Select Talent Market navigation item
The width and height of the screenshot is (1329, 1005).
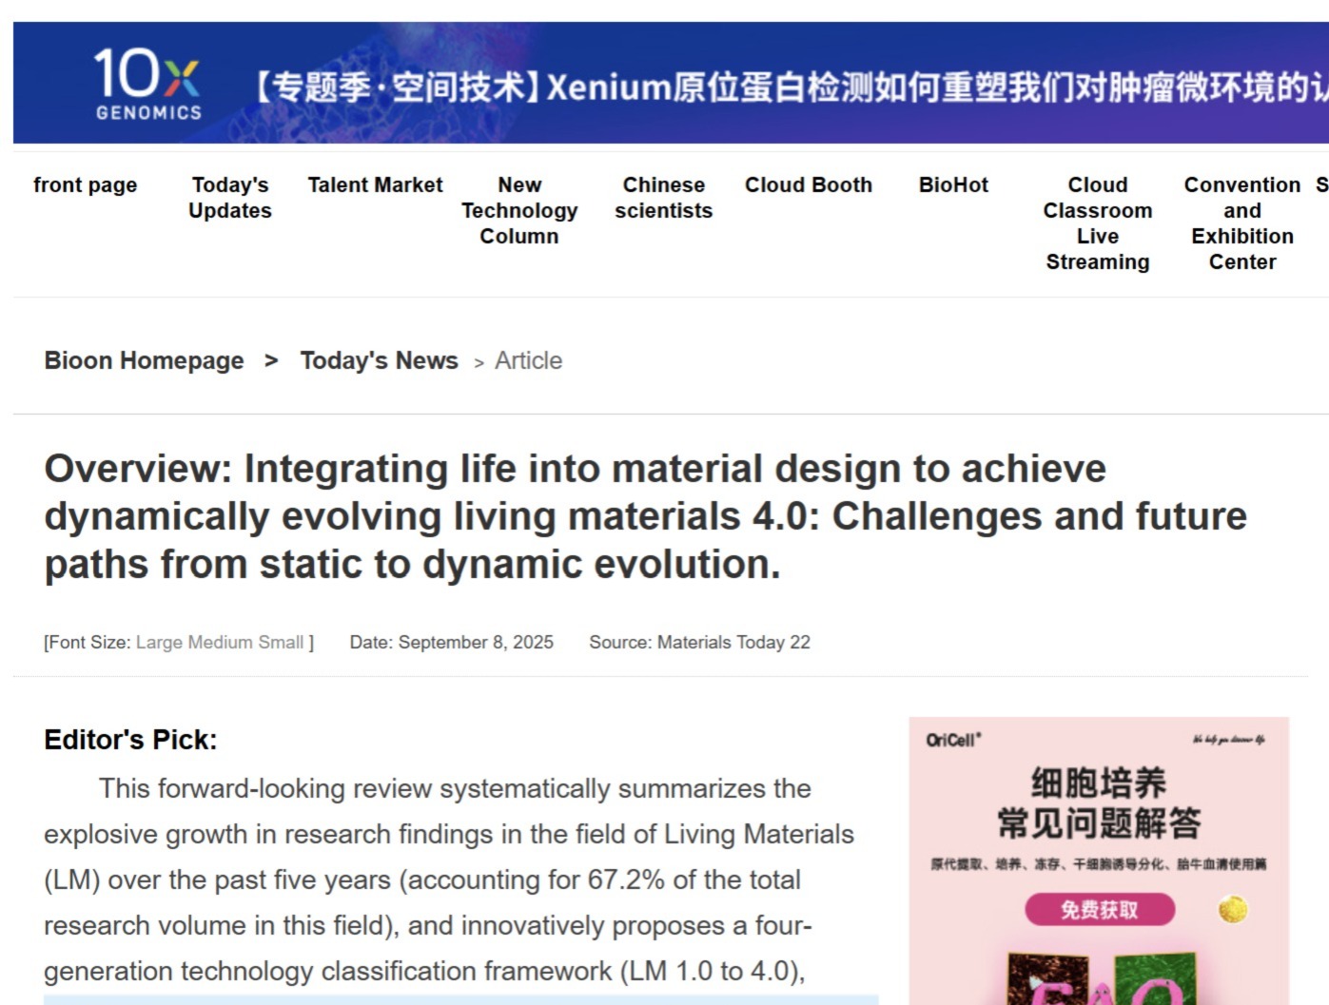[375, 185]
